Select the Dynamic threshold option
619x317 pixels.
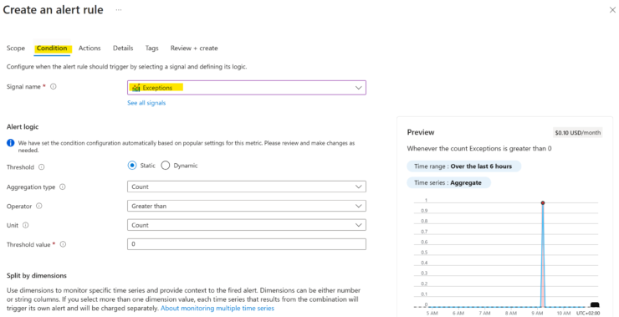(x=166, y=166)
